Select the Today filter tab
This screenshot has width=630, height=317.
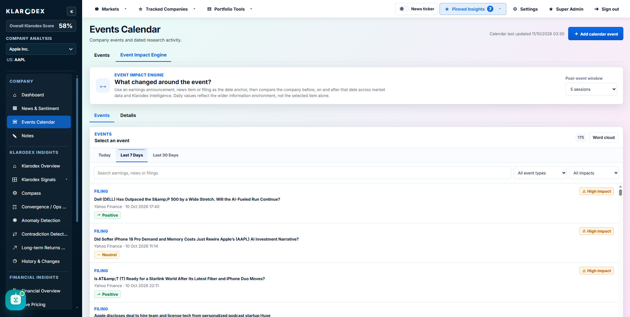click(104, 155)
